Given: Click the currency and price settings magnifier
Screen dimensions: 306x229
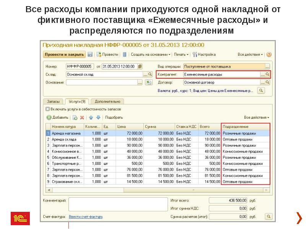Looking at the screenshot, I should tap(261, 91).
